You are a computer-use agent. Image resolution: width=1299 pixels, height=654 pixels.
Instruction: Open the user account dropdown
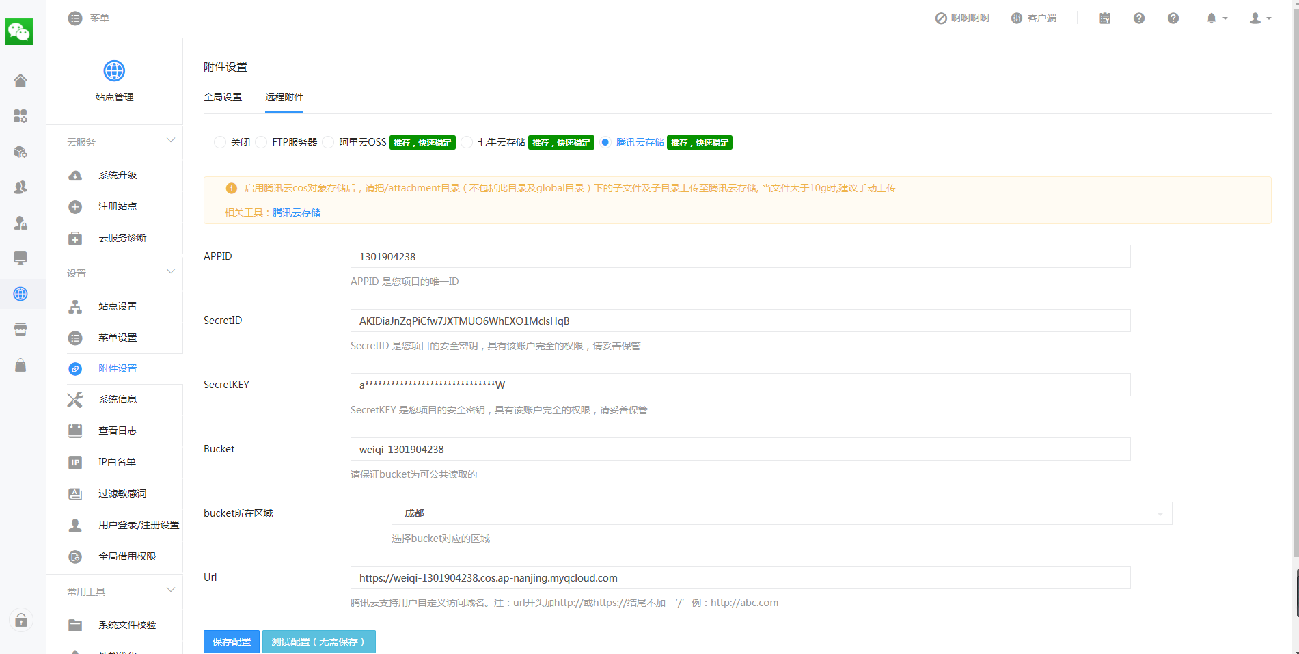(x=1260, y=18)
